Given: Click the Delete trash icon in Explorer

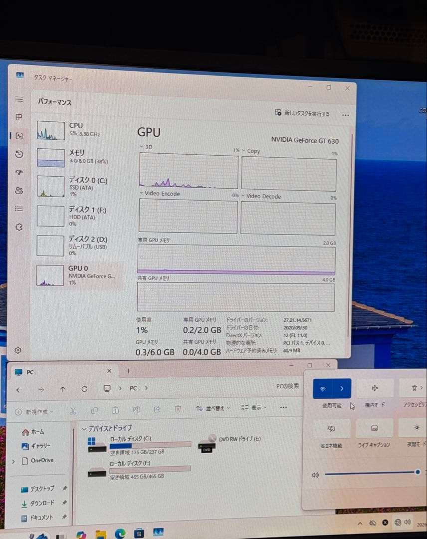Looking at the screenshot, I should [x=178, y=410].
